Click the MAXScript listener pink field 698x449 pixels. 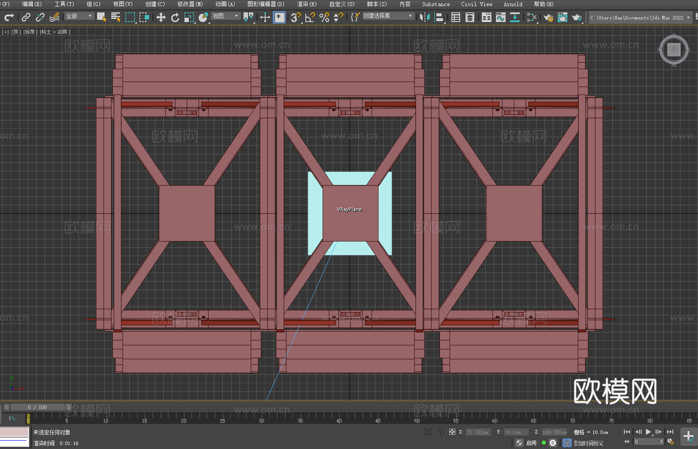(x=15, y=432)
